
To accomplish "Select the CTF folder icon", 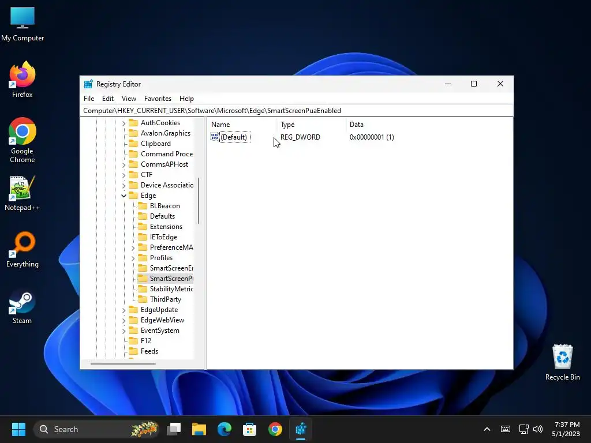I will click(x=133, y=175).
